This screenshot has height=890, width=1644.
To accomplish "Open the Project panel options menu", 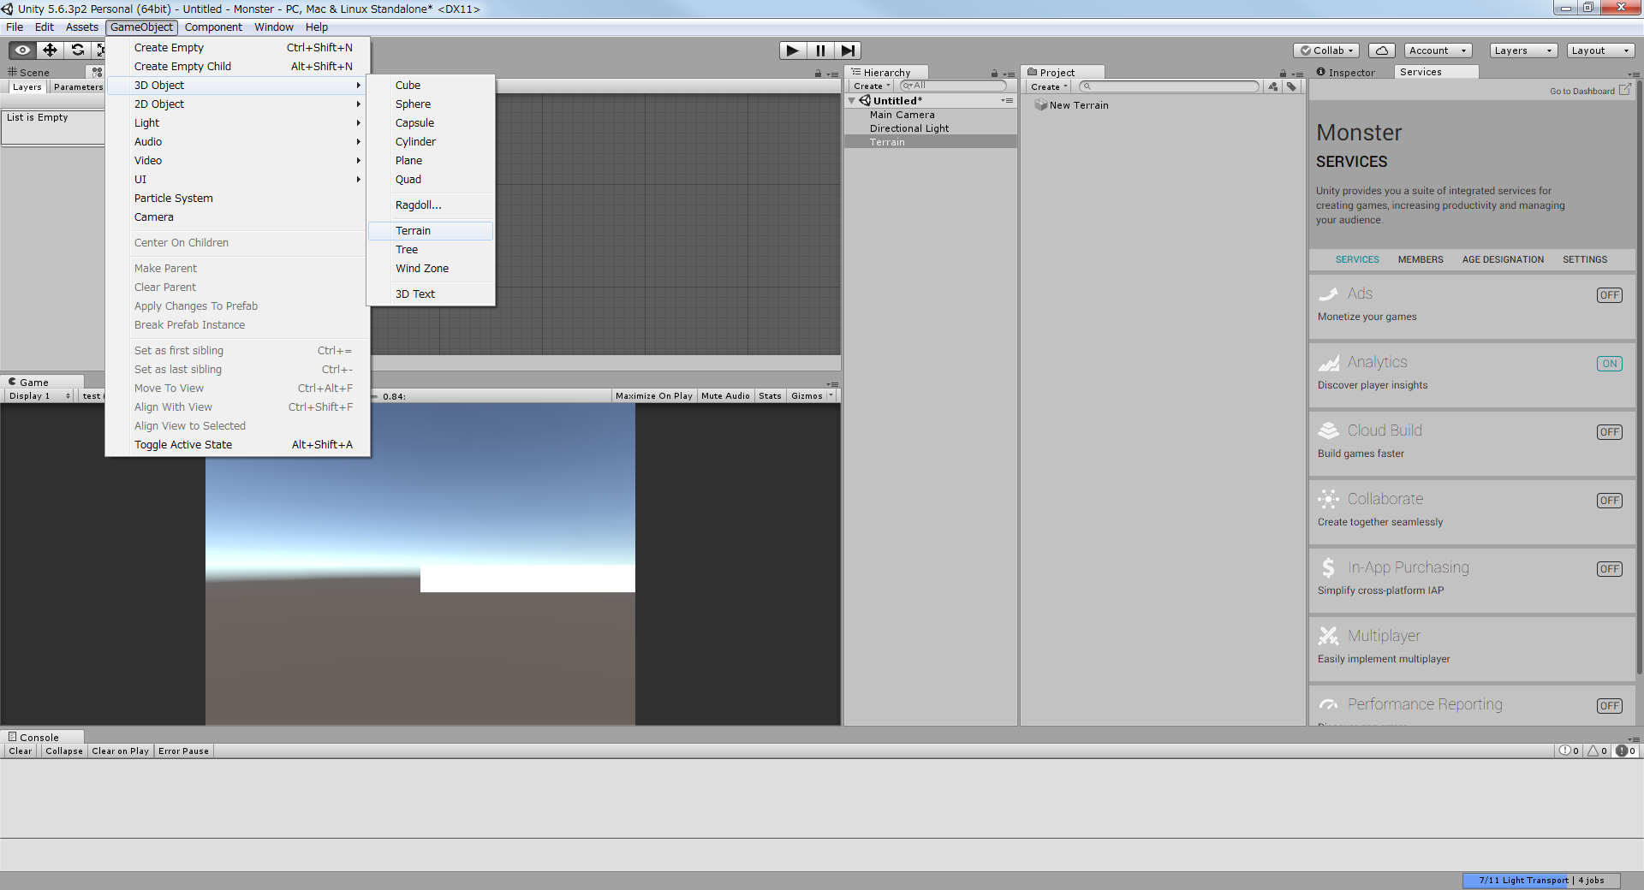I will point(1297,74).
